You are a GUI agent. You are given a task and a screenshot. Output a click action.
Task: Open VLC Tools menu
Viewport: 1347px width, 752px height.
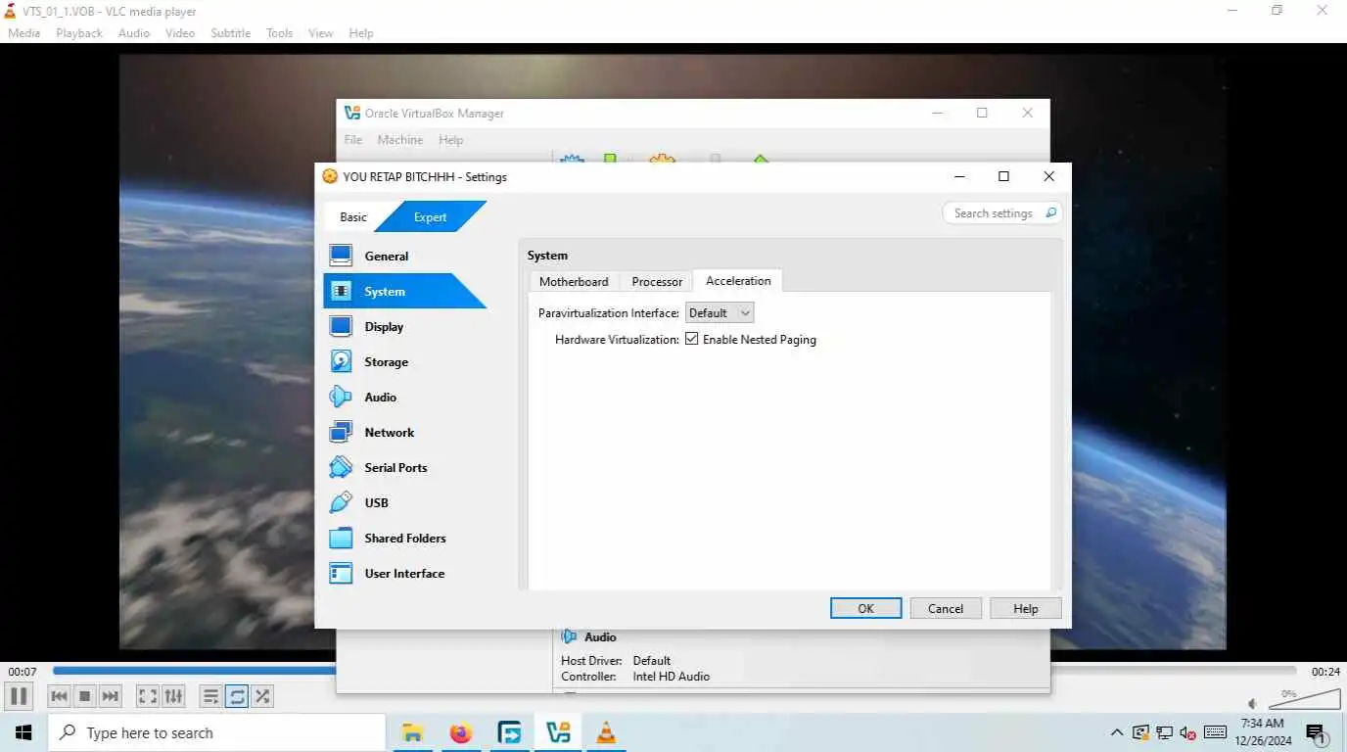click(280, 33)
